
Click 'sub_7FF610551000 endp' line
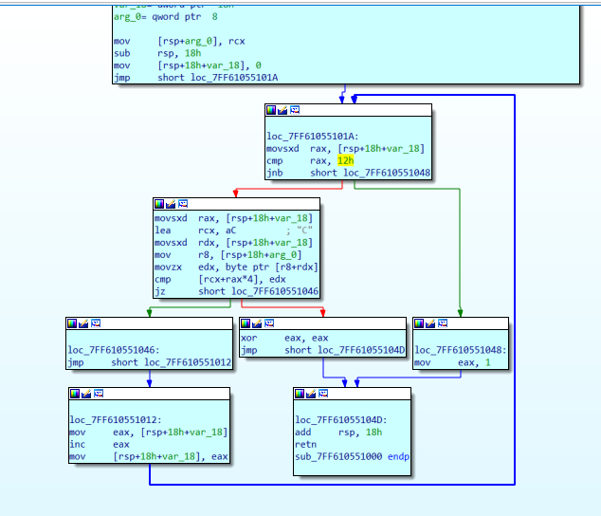(353, 456)
